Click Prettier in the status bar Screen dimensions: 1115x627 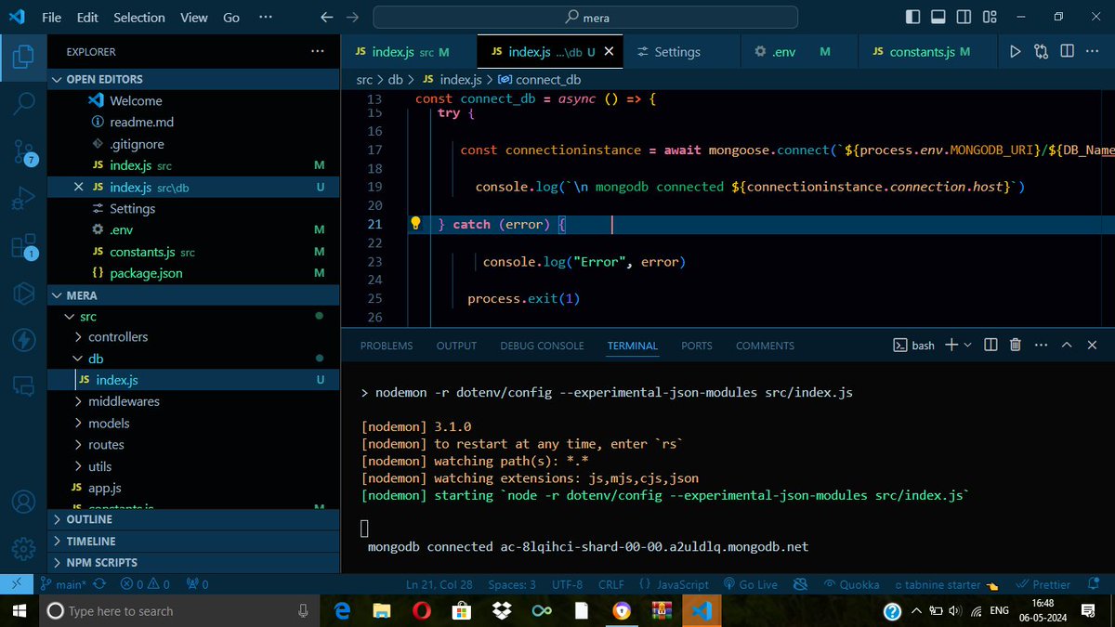click(x=1043, y=584)
